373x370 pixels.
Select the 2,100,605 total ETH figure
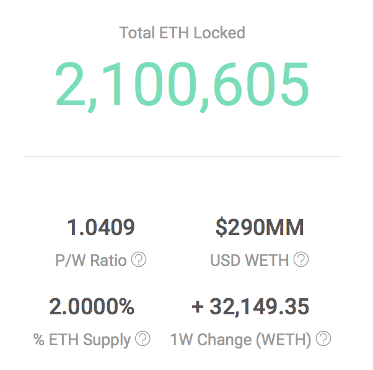tap(182, 87)
